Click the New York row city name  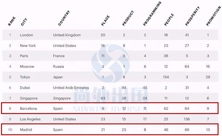28,45
